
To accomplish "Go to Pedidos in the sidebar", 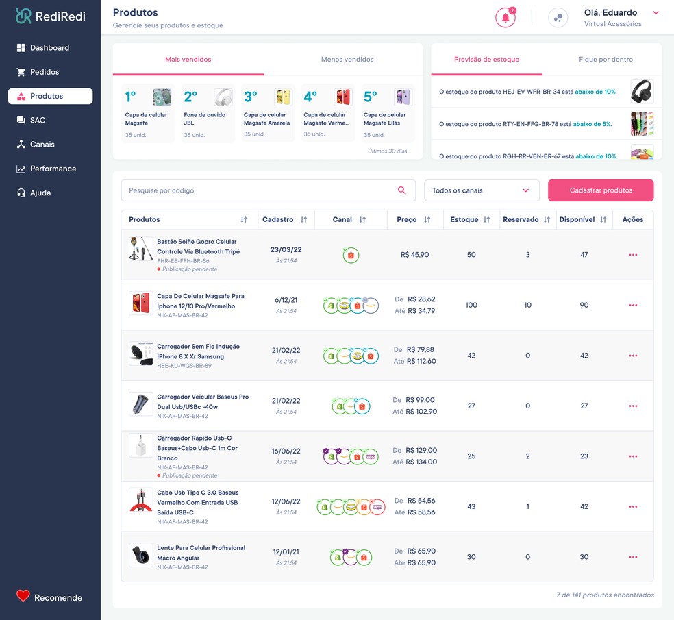I will point(45,72).
